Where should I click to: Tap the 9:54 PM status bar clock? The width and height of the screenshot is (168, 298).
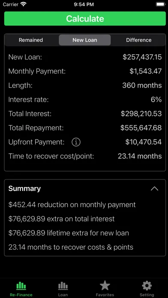[84, 5]
